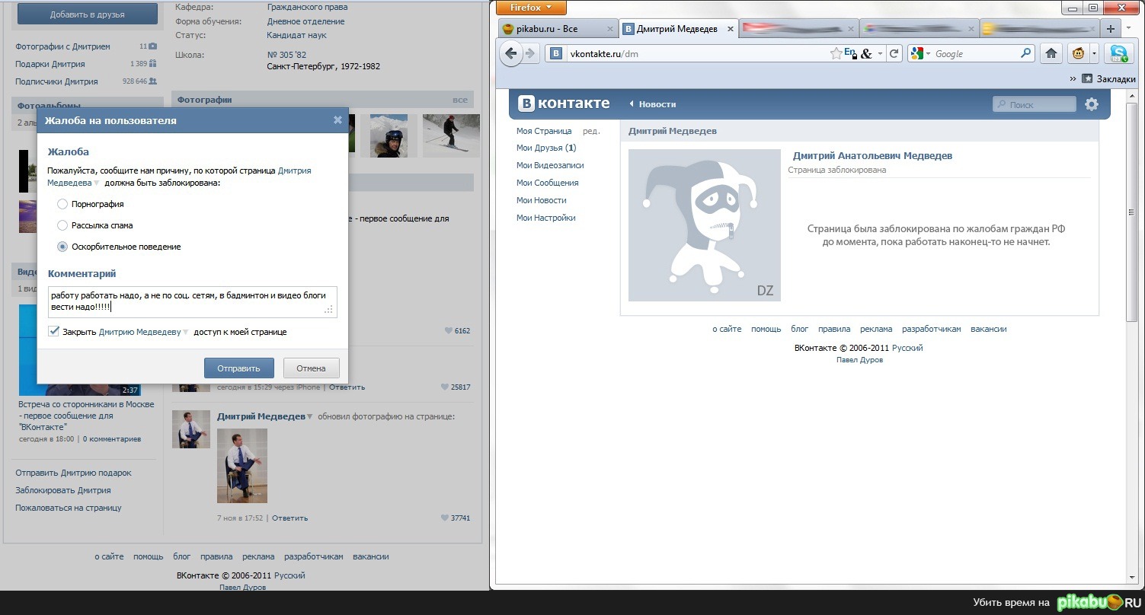Viewport: 1145px width, 615px height.
Task: Expand the list-all-tabs arrow
Action: tap(1130, 29)
